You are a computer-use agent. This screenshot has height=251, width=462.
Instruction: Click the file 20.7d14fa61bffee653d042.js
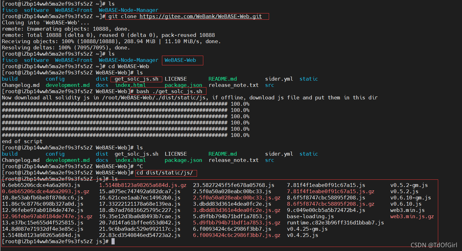pyautogui.click(x=140, y=223)
